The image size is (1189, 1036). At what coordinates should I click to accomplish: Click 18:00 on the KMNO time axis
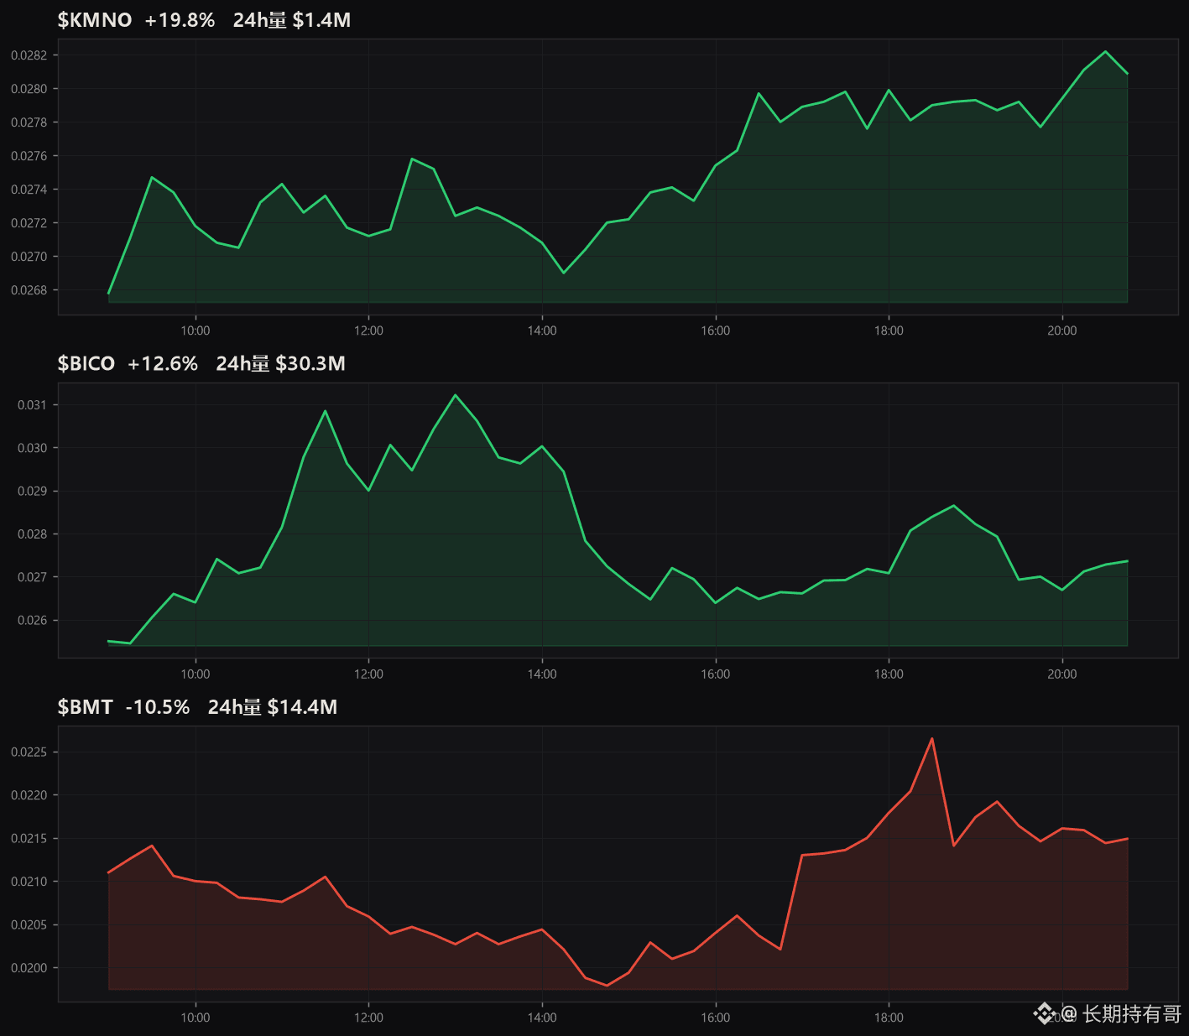[889, 331]
